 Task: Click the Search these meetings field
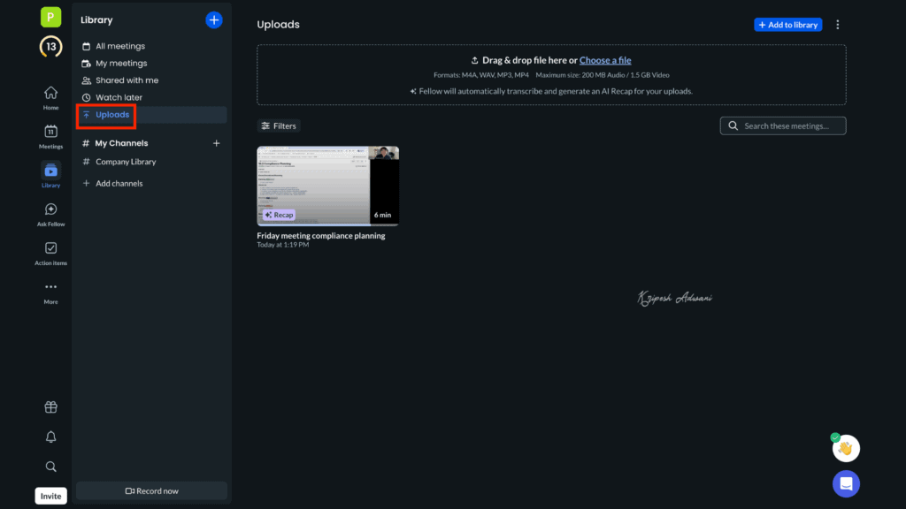(783, 126)
